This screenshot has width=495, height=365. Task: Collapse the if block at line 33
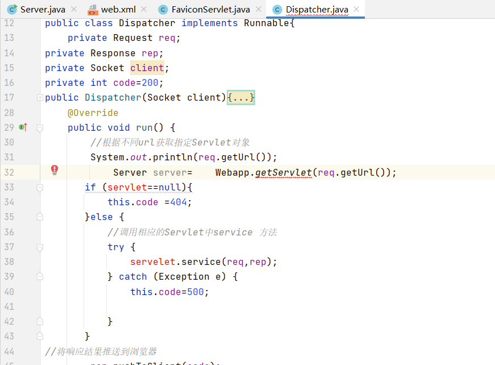tap(40, 188)
